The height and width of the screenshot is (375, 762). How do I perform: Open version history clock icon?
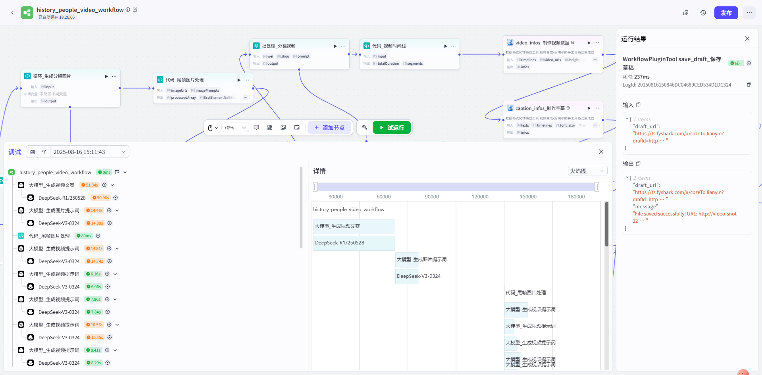(x=703, y=13)
